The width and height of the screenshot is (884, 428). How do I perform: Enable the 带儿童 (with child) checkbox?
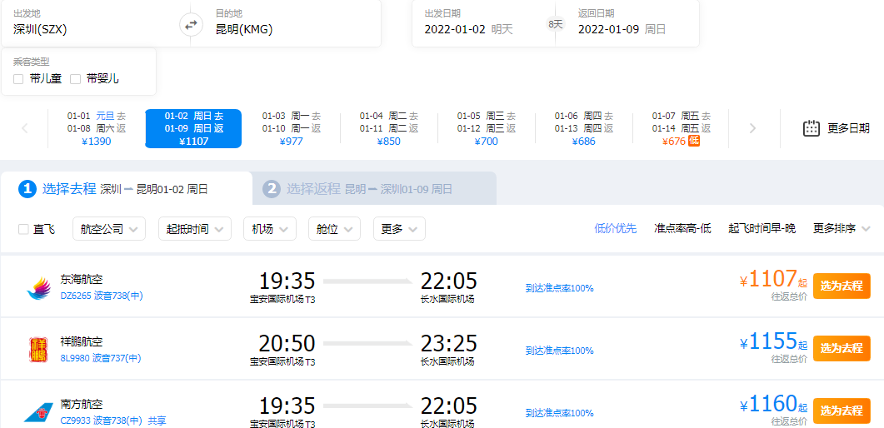coord(18,79)
